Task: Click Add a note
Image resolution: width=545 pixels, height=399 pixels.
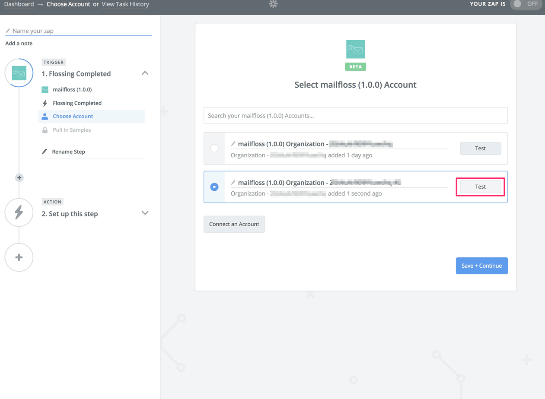Action: click(19, 43)
